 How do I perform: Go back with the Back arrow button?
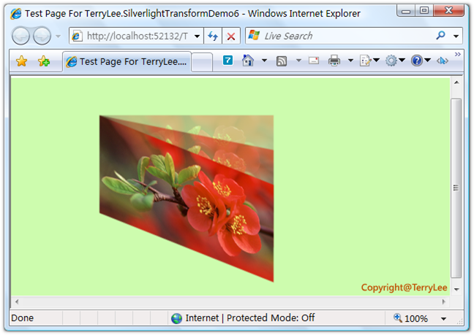[20, 36]
